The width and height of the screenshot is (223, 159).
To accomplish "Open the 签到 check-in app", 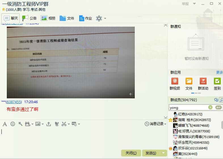I will pyautogui.click(x=217, y=84).
